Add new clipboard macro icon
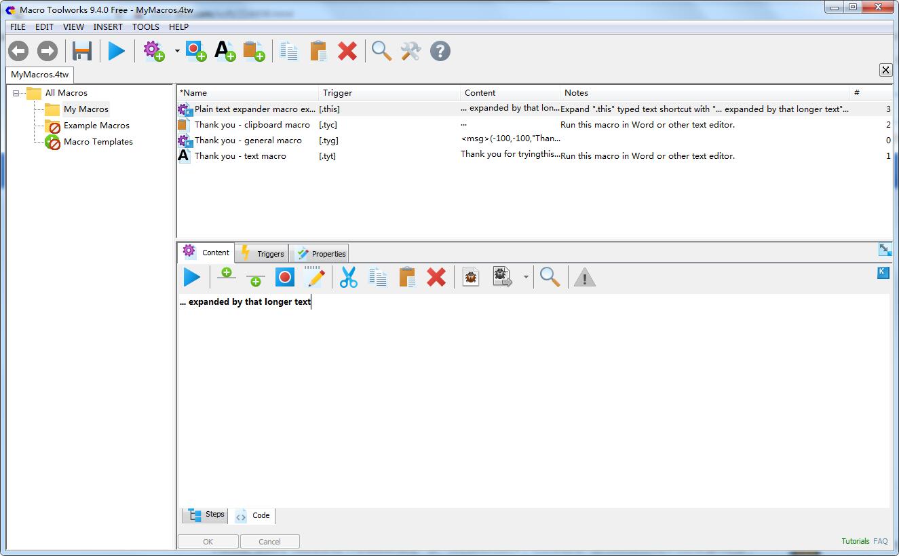 pos(254,51)
